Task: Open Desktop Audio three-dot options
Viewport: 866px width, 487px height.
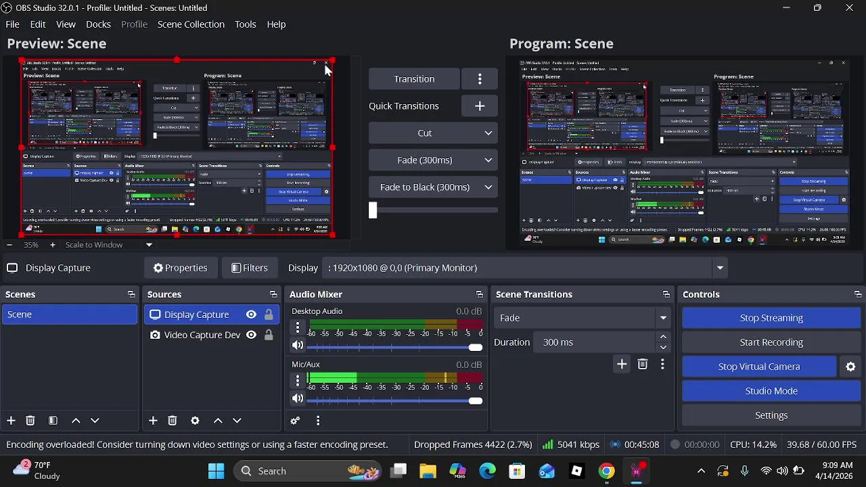Action: (x=298, y=327)
